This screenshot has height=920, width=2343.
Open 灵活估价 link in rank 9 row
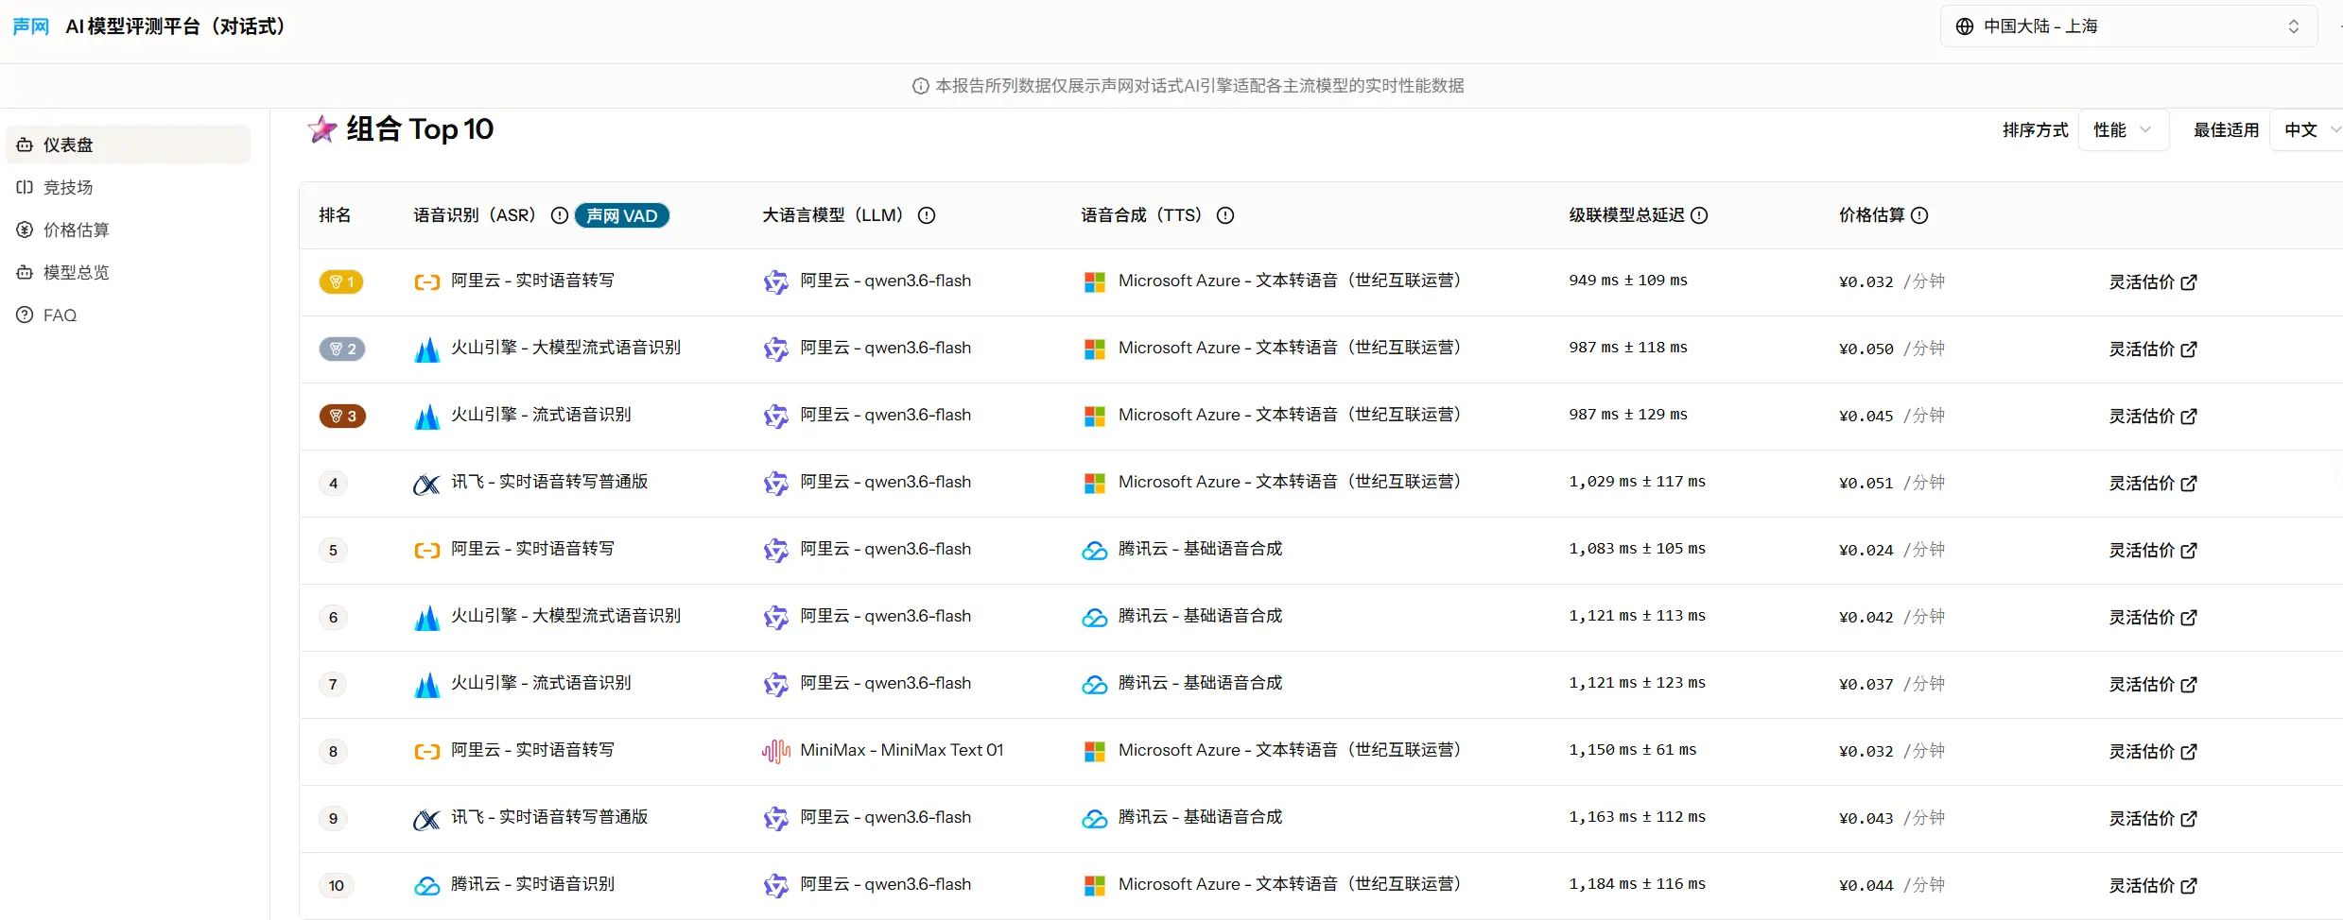(2153, 818)
